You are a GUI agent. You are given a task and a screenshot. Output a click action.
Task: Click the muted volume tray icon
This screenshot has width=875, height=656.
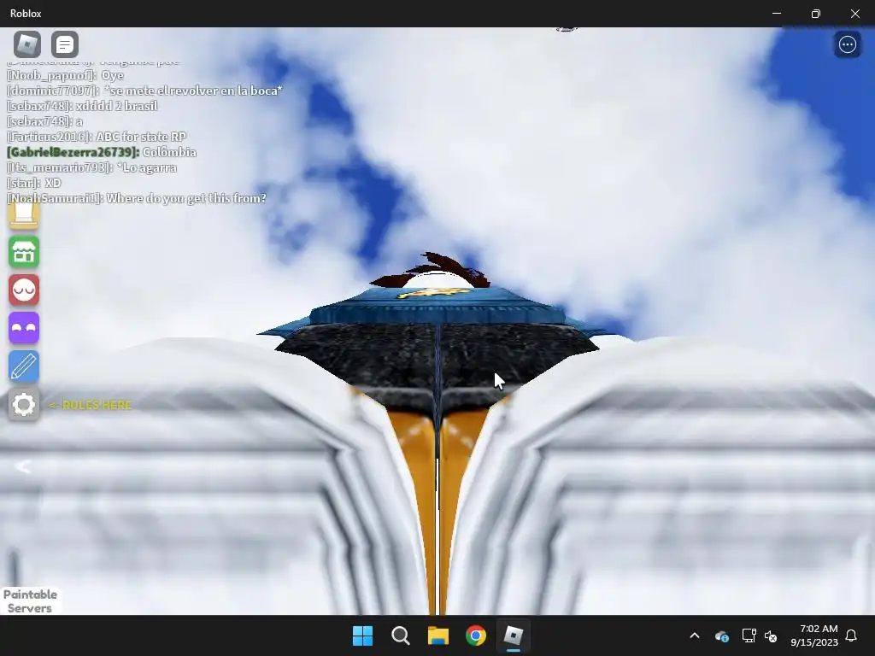tap(772, 635)
